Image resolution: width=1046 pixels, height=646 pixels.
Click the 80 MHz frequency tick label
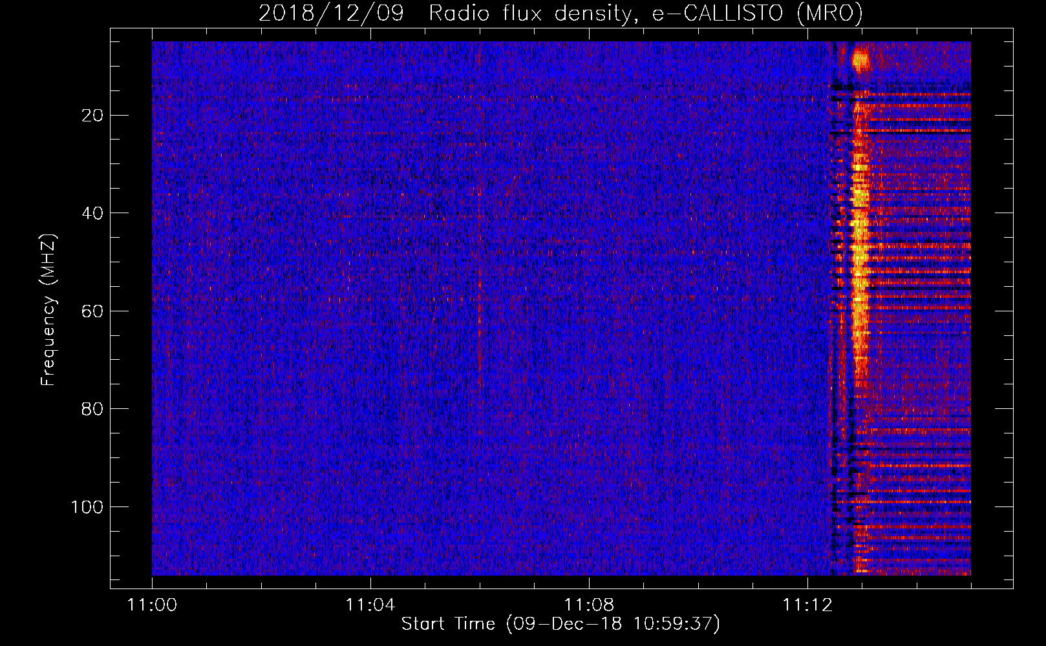(92, 409)
